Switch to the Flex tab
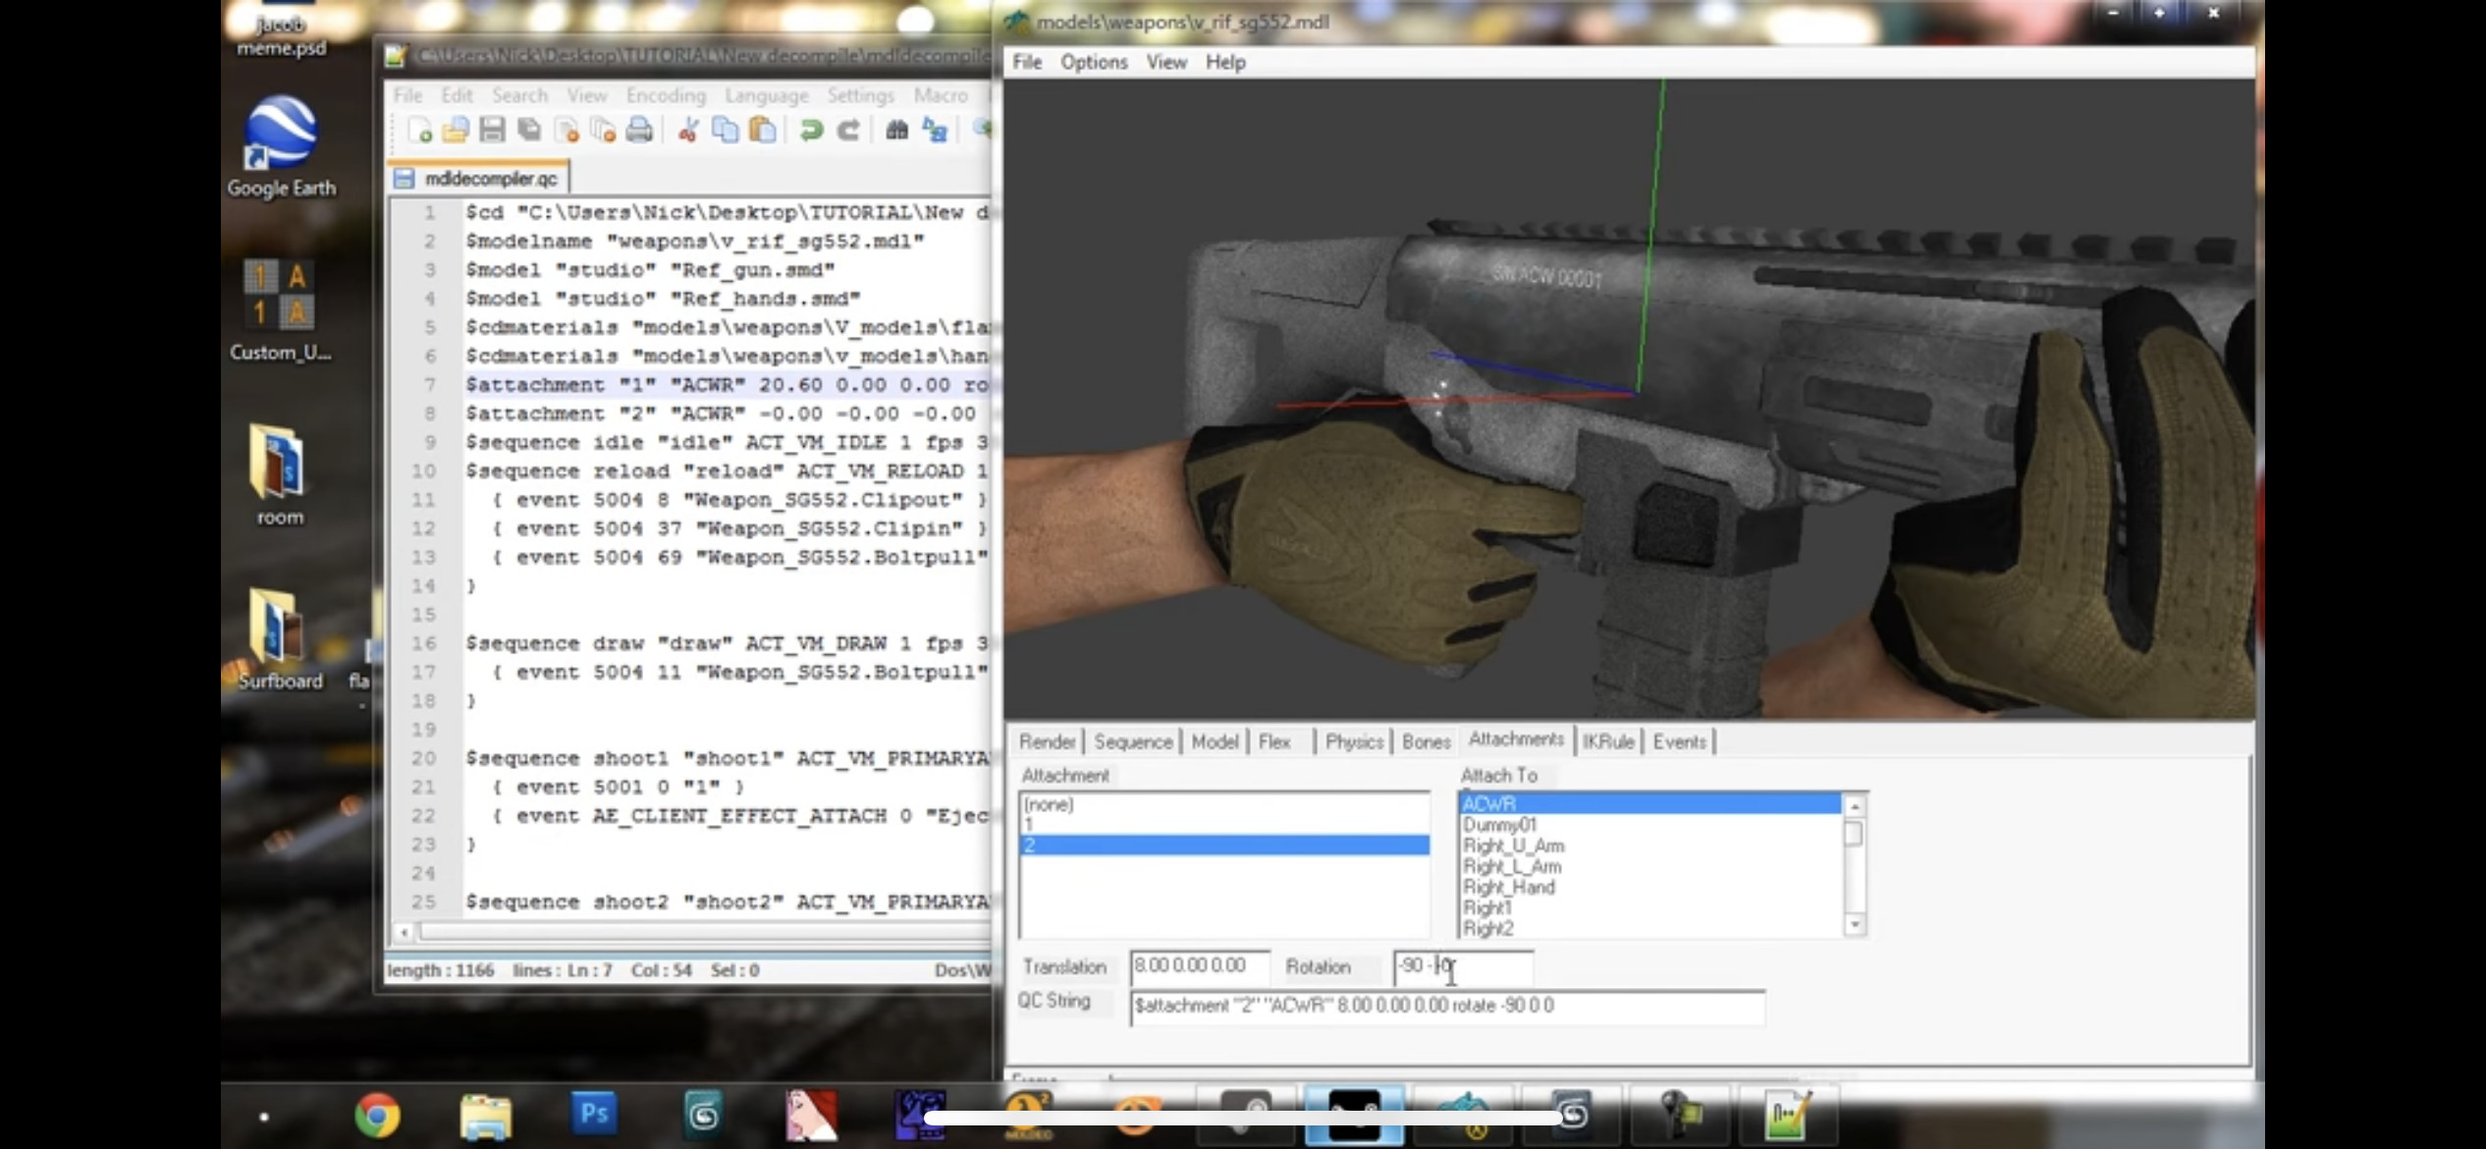 click(x=1273, y=741)
